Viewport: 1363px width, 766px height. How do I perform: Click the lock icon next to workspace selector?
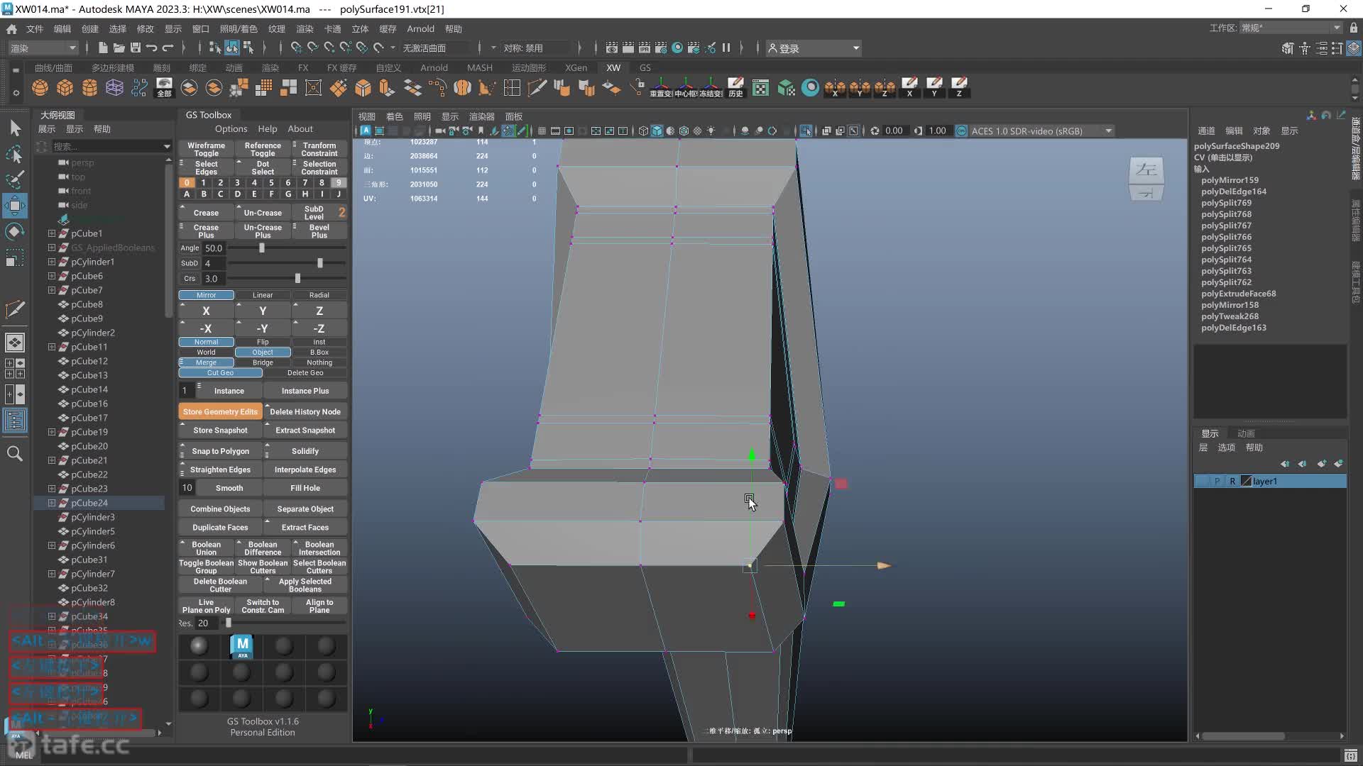pos(1354,28)
